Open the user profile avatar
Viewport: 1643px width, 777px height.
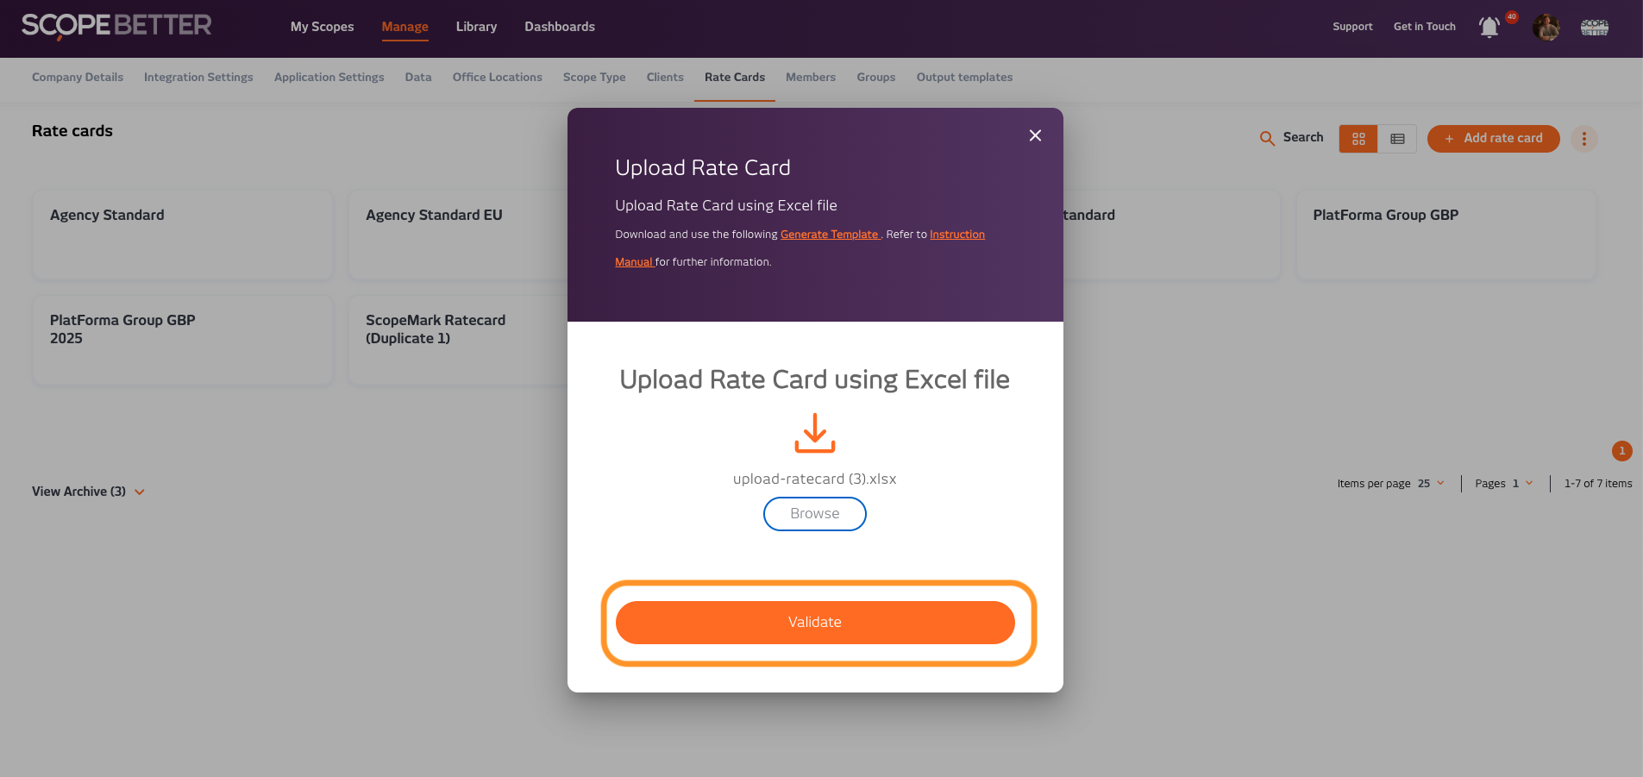coord(1546,28)
